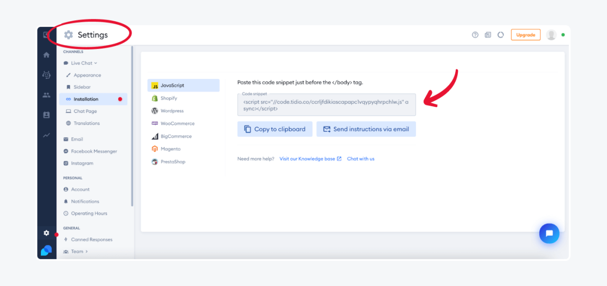Open the visitors people icon in rail
The image size is (607, 286).
(47, 95)
